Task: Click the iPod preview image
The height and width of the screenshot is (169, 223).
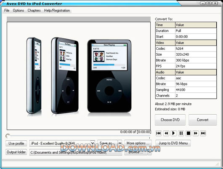Action: coord(79,76)
